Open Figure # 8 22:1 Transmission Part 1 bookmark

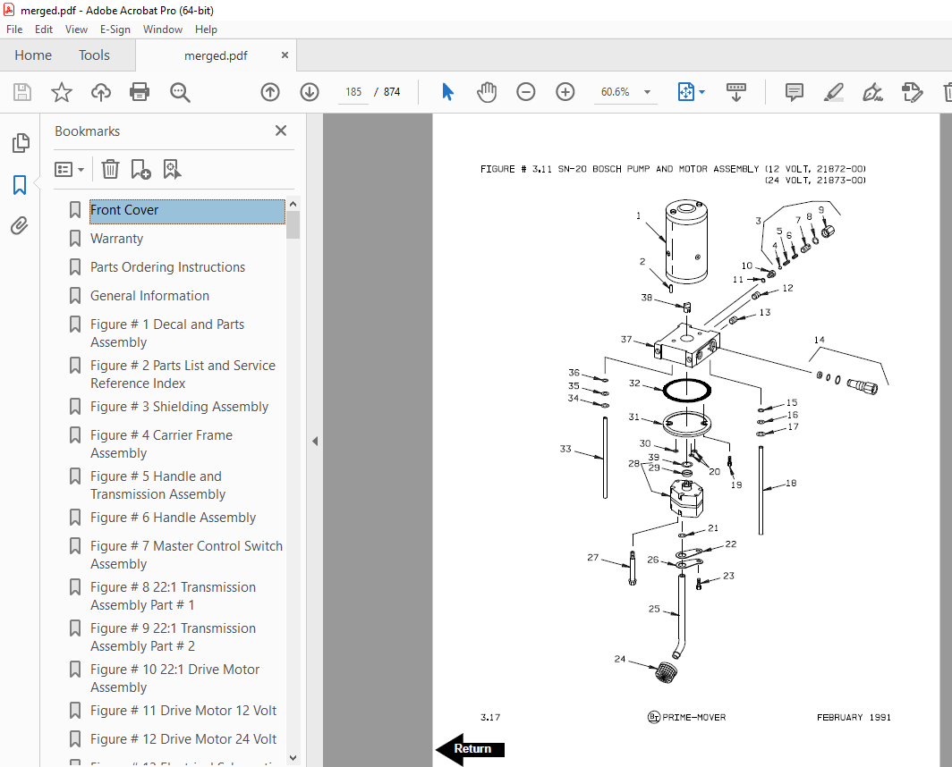click(x=173, y=596)
